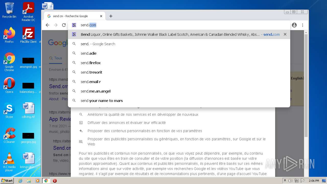Open the Windows Start menu
Screen dimensions: 327x184
point(7,181)
